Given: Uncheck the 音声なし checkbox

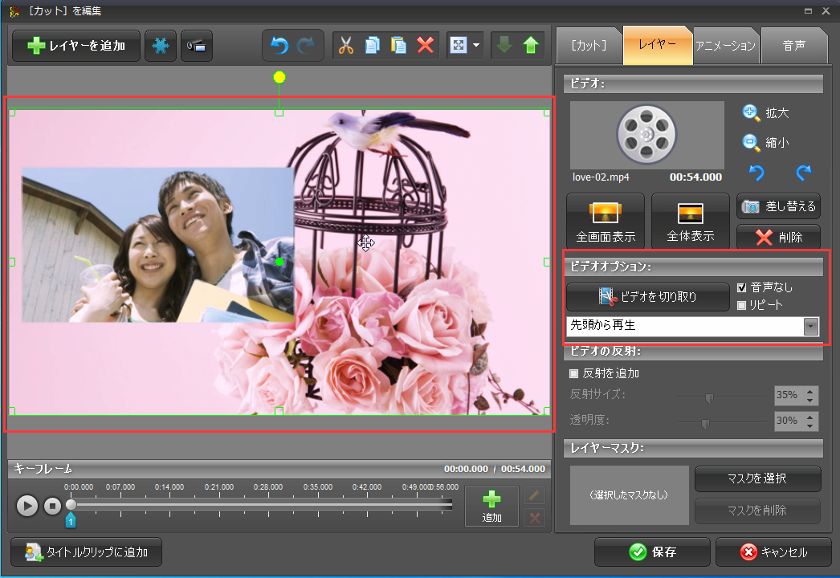Looking at the screenshot, I should [x=742, y=287].
